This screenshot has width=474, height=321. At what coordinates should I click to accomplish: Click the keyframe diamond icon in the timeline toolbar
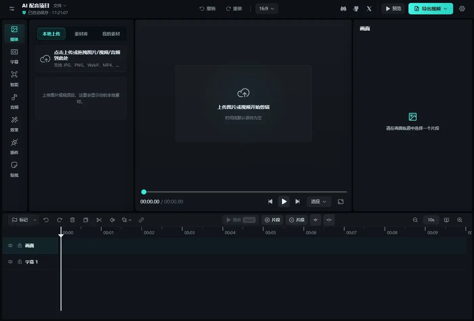coord(112,220)
